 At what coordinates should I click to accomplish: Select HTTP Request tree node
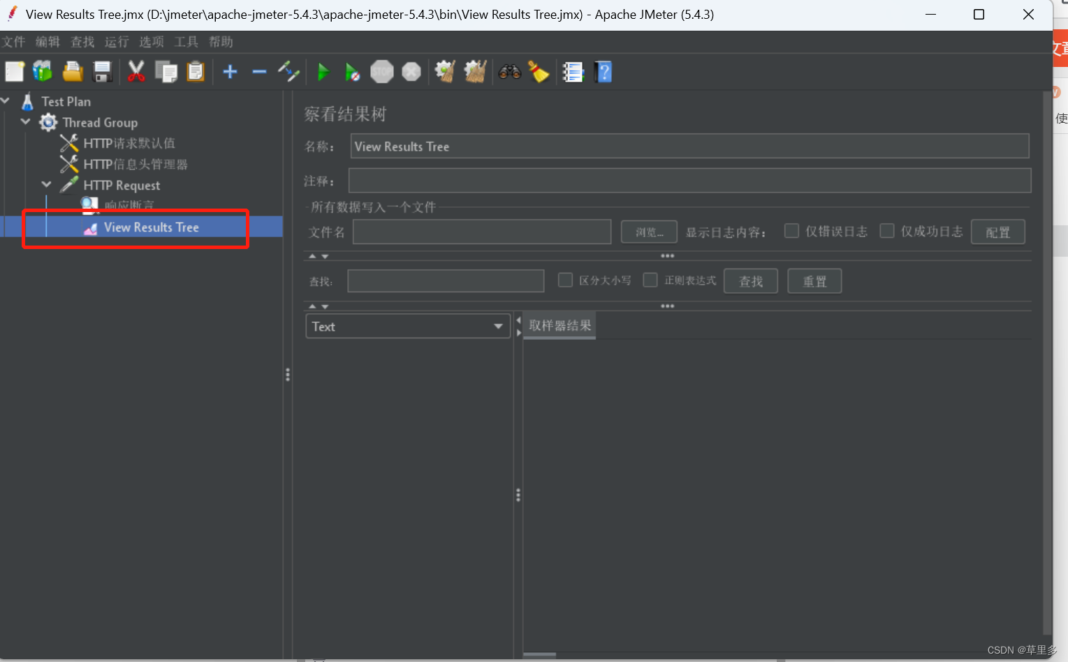(122, 186)
